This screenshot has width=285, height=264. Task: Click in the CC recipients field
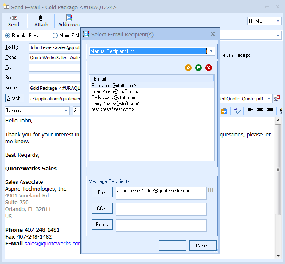click(x=161, y=209)
